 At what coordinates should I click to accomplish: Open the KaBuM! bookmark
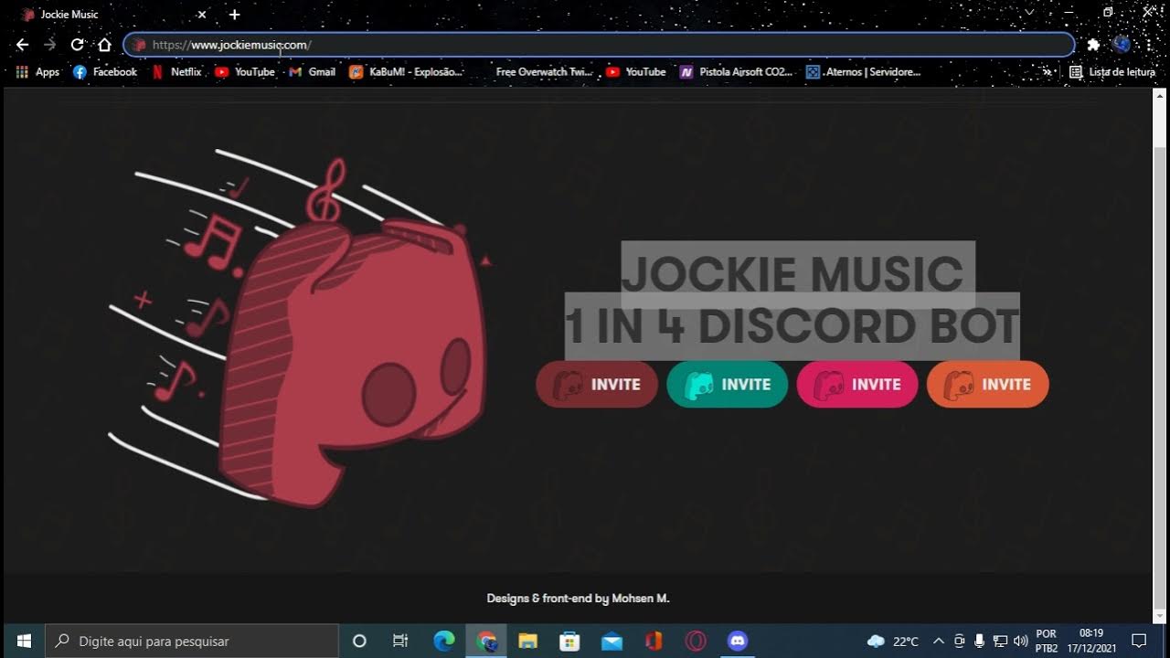coord(407,72)
